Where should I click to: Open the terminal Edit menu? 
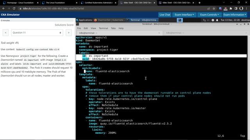coord(86,28)
